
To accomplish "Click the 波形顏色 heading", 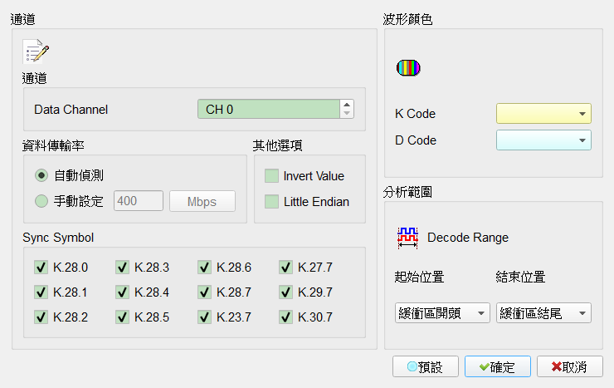I will tap(407, 19).
